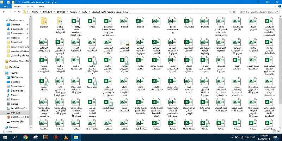Viewport: 282px width, 141px height.
Task: Select mIX (D:) drive in sidebar
Action: point(13,112)
